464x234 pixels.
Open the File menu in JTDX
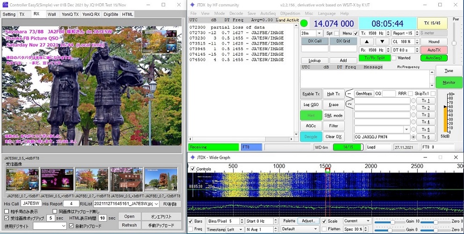[194, 13]
